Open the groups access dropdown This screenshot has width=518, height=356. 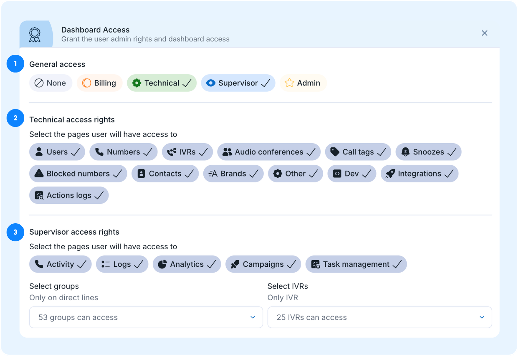(x=146, y=317)
